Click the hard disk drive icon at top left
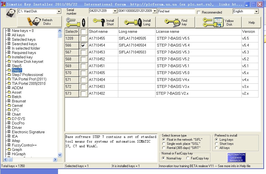266x174 pixels. coord(11,13)
